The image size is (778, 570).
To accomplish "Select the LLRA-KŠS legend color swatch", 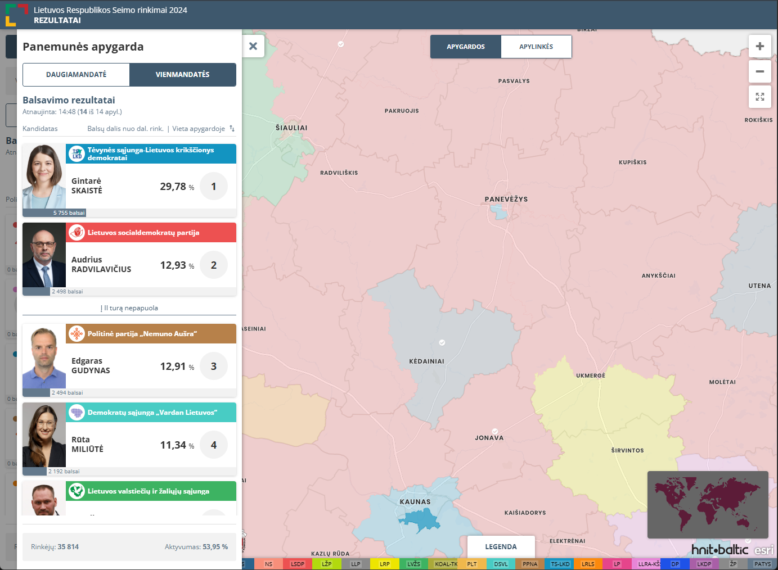I will point(647,564).
